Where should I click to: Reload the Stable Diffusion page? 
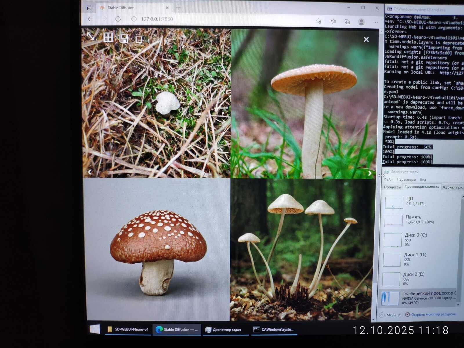118,19
